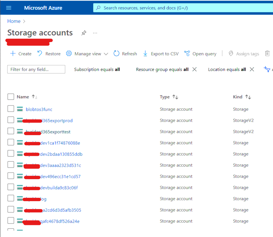Viewport: 273px width, 237px height.
Task: Click StorageV2 kind in d365exporttest row
Action: coord(243,132)
